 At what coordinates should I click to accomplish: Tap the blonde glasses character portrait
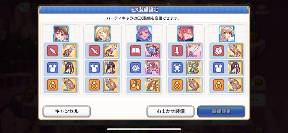[102, 34]
